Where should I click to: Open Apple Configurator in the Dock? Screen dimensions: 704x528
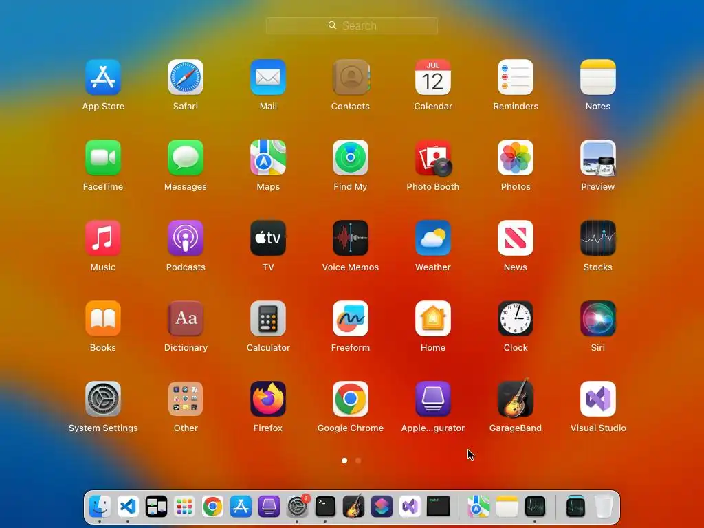coord(269,507)
